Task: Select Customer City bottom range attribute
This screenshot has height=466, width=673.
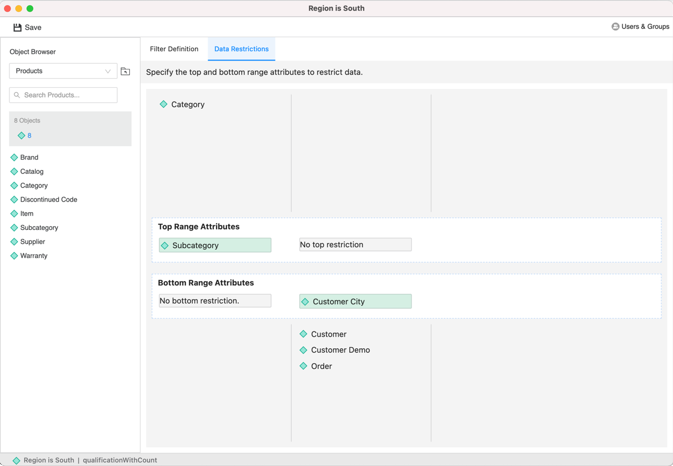Action: (355, 301)
